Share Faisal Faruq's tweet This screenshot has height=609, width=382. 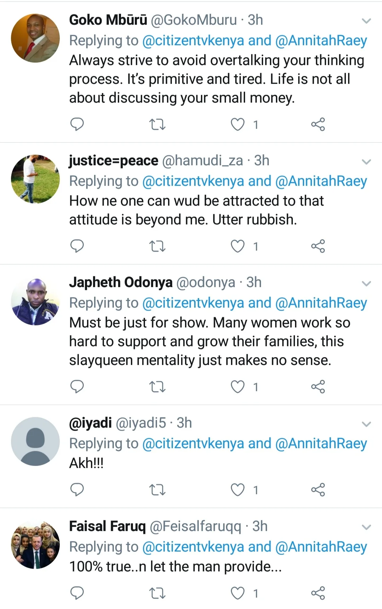[x=318, y=593]
